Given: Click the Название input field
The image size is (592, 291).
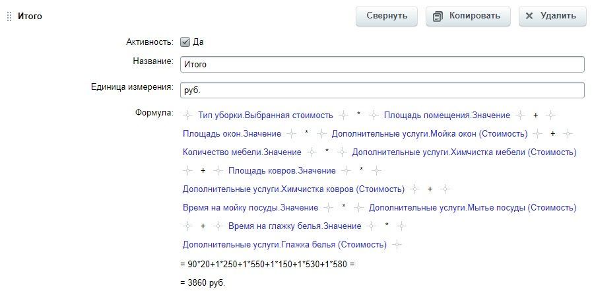Looking at the screenshot, I should 383,65.
